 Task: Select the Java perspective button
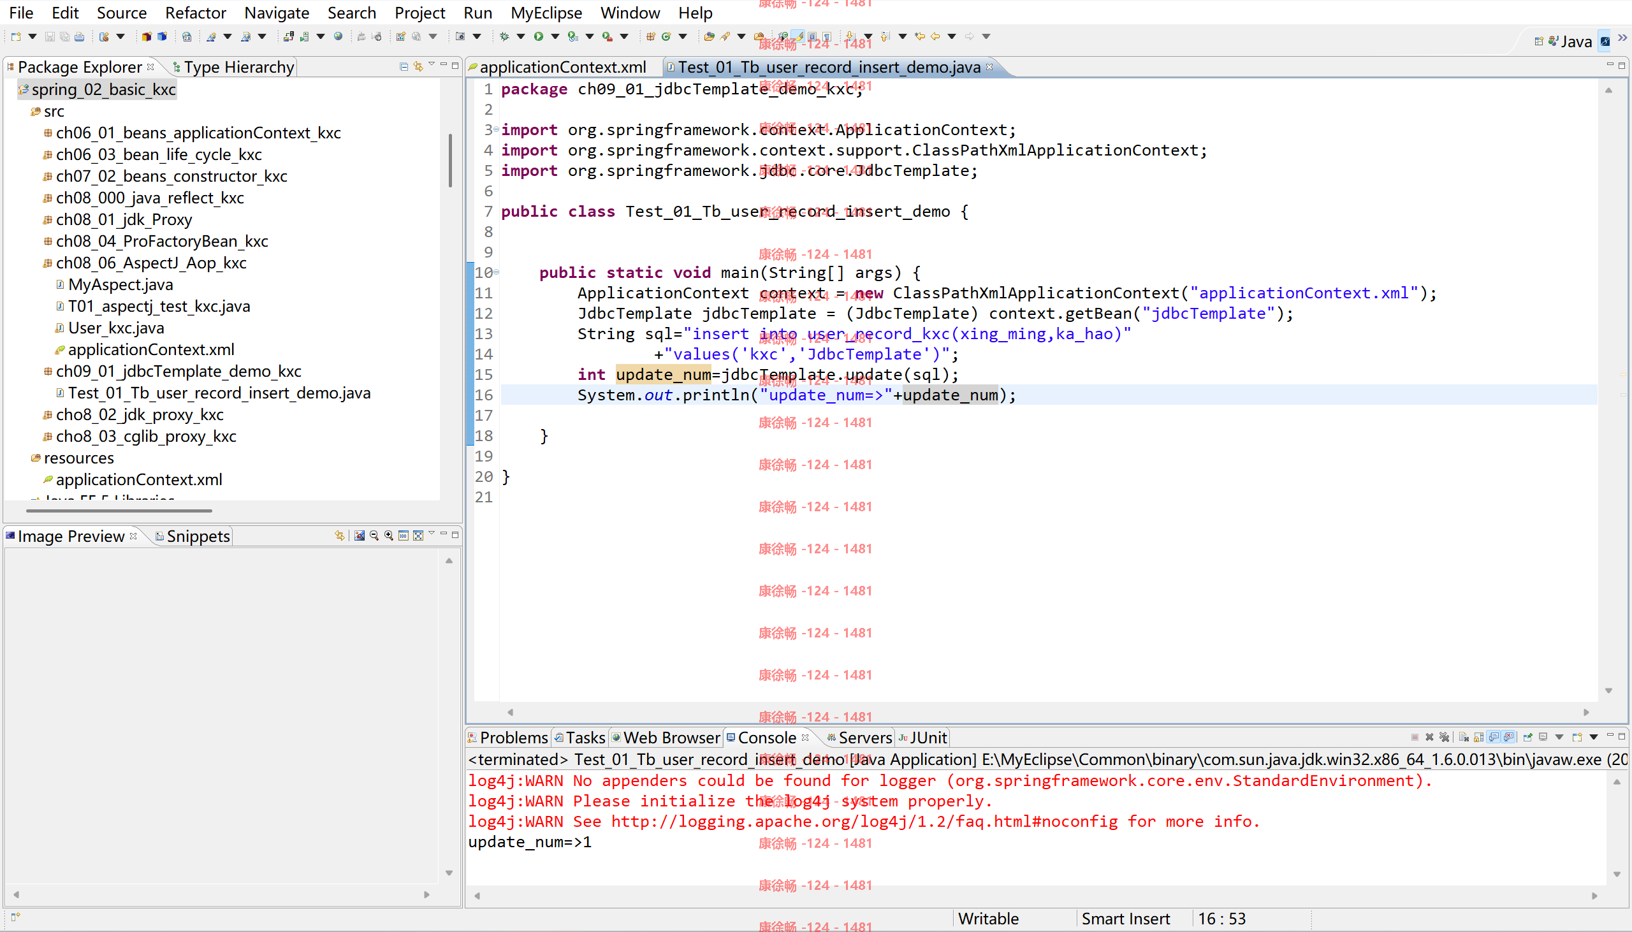click(1570, 41)
